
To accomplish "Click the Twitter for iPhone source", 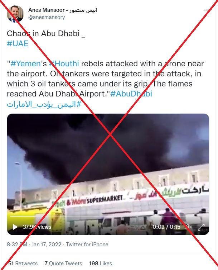I will tap(87, 245).
